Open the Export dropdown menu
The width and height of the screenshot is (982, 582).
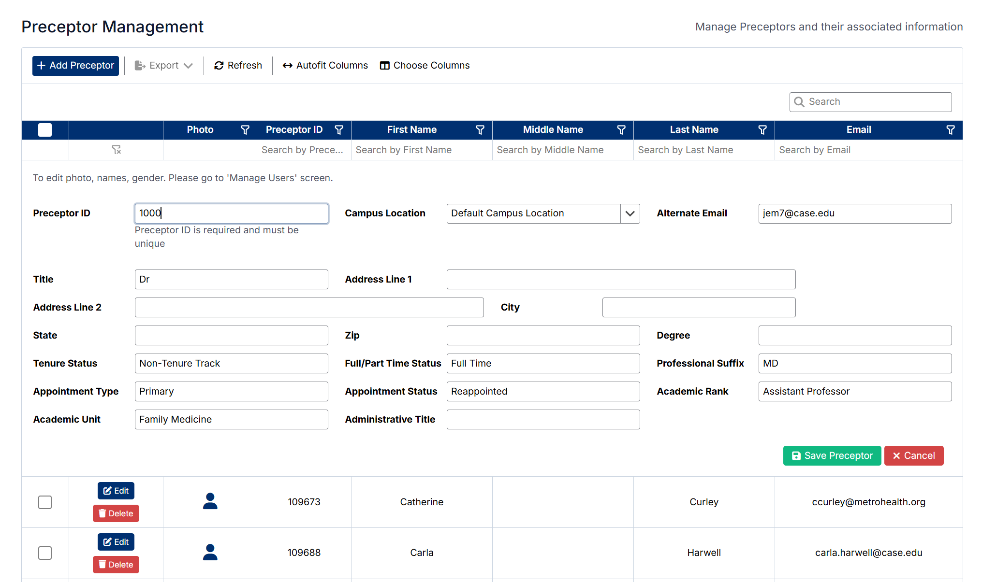tap(163, 66)
